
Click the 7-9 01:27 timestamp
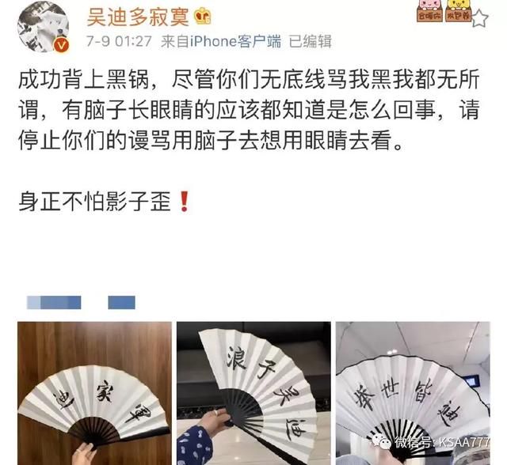119,41
